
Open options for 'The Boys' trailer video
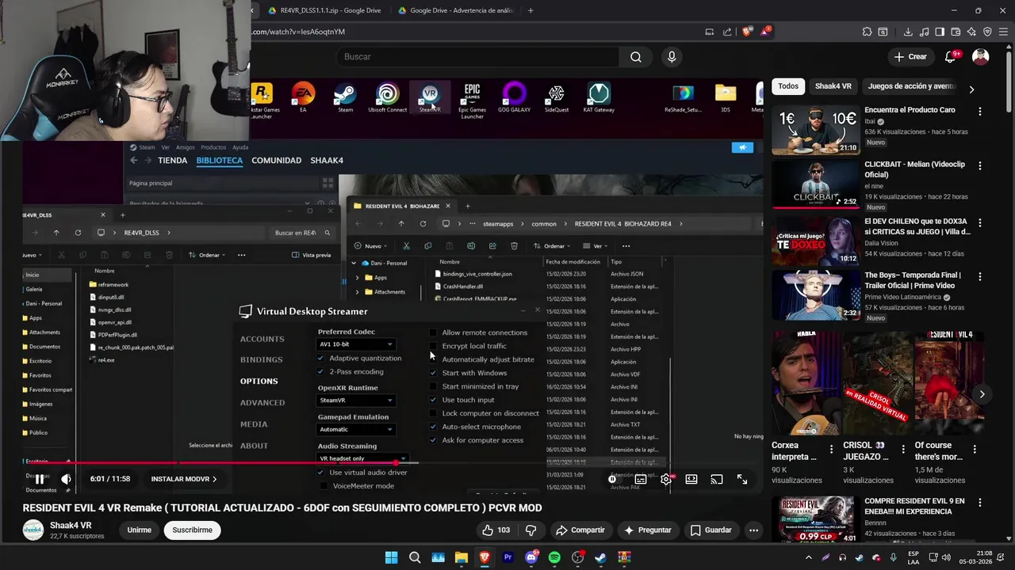[x=980, y=277]
